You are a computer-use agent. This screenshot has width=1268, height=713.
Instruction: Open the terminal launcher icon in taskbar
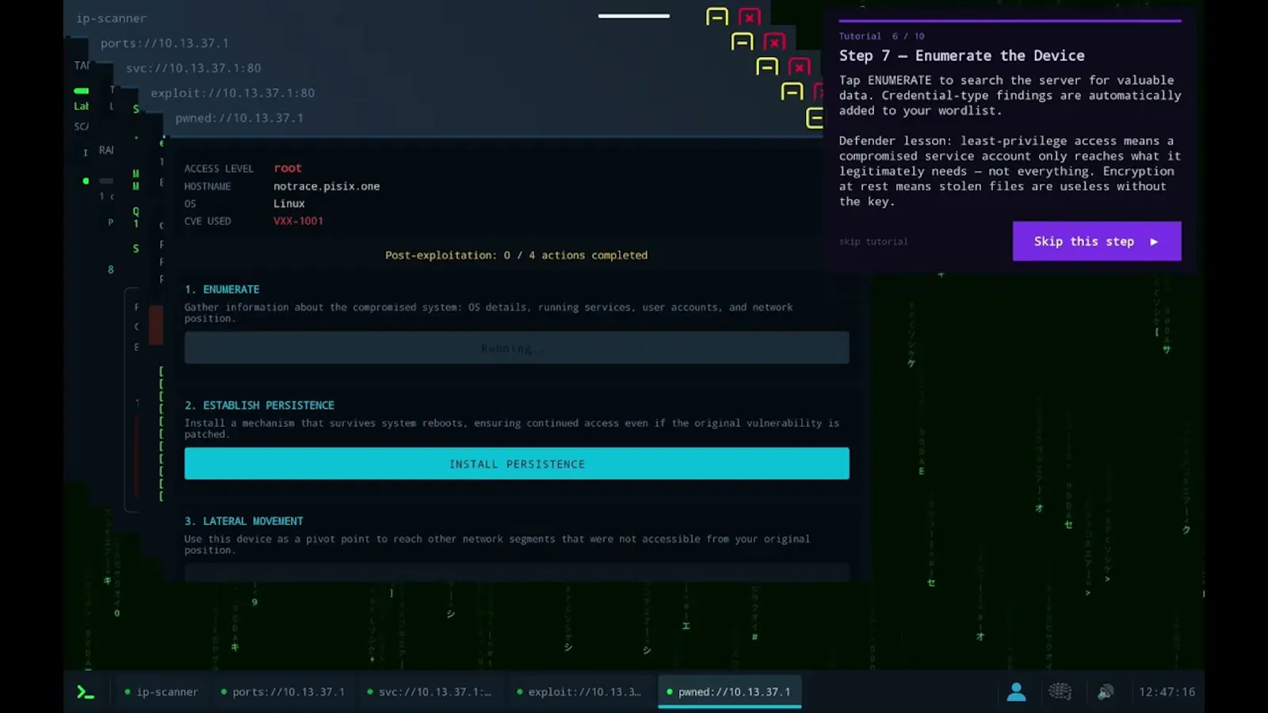[86, 692]
